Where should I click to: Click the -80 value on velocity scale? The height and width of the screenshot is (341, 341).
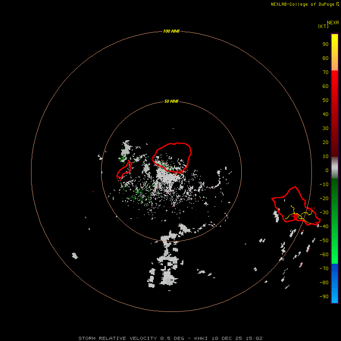pyautogui.click(x=324, y=283)
